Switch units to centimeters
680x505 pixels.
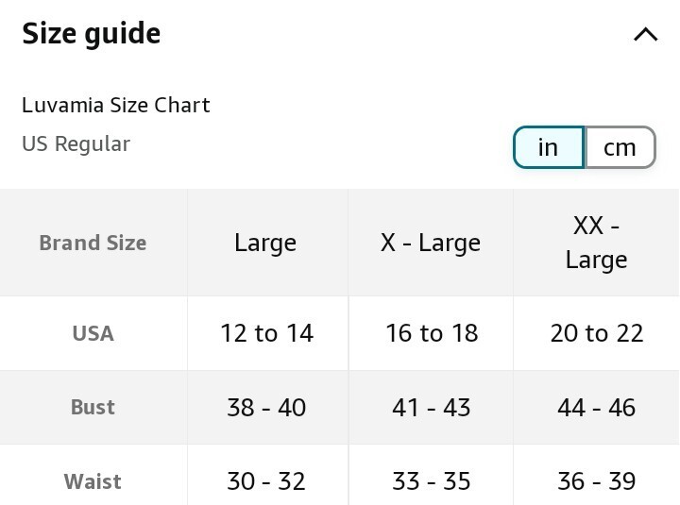tap(620, 147)
